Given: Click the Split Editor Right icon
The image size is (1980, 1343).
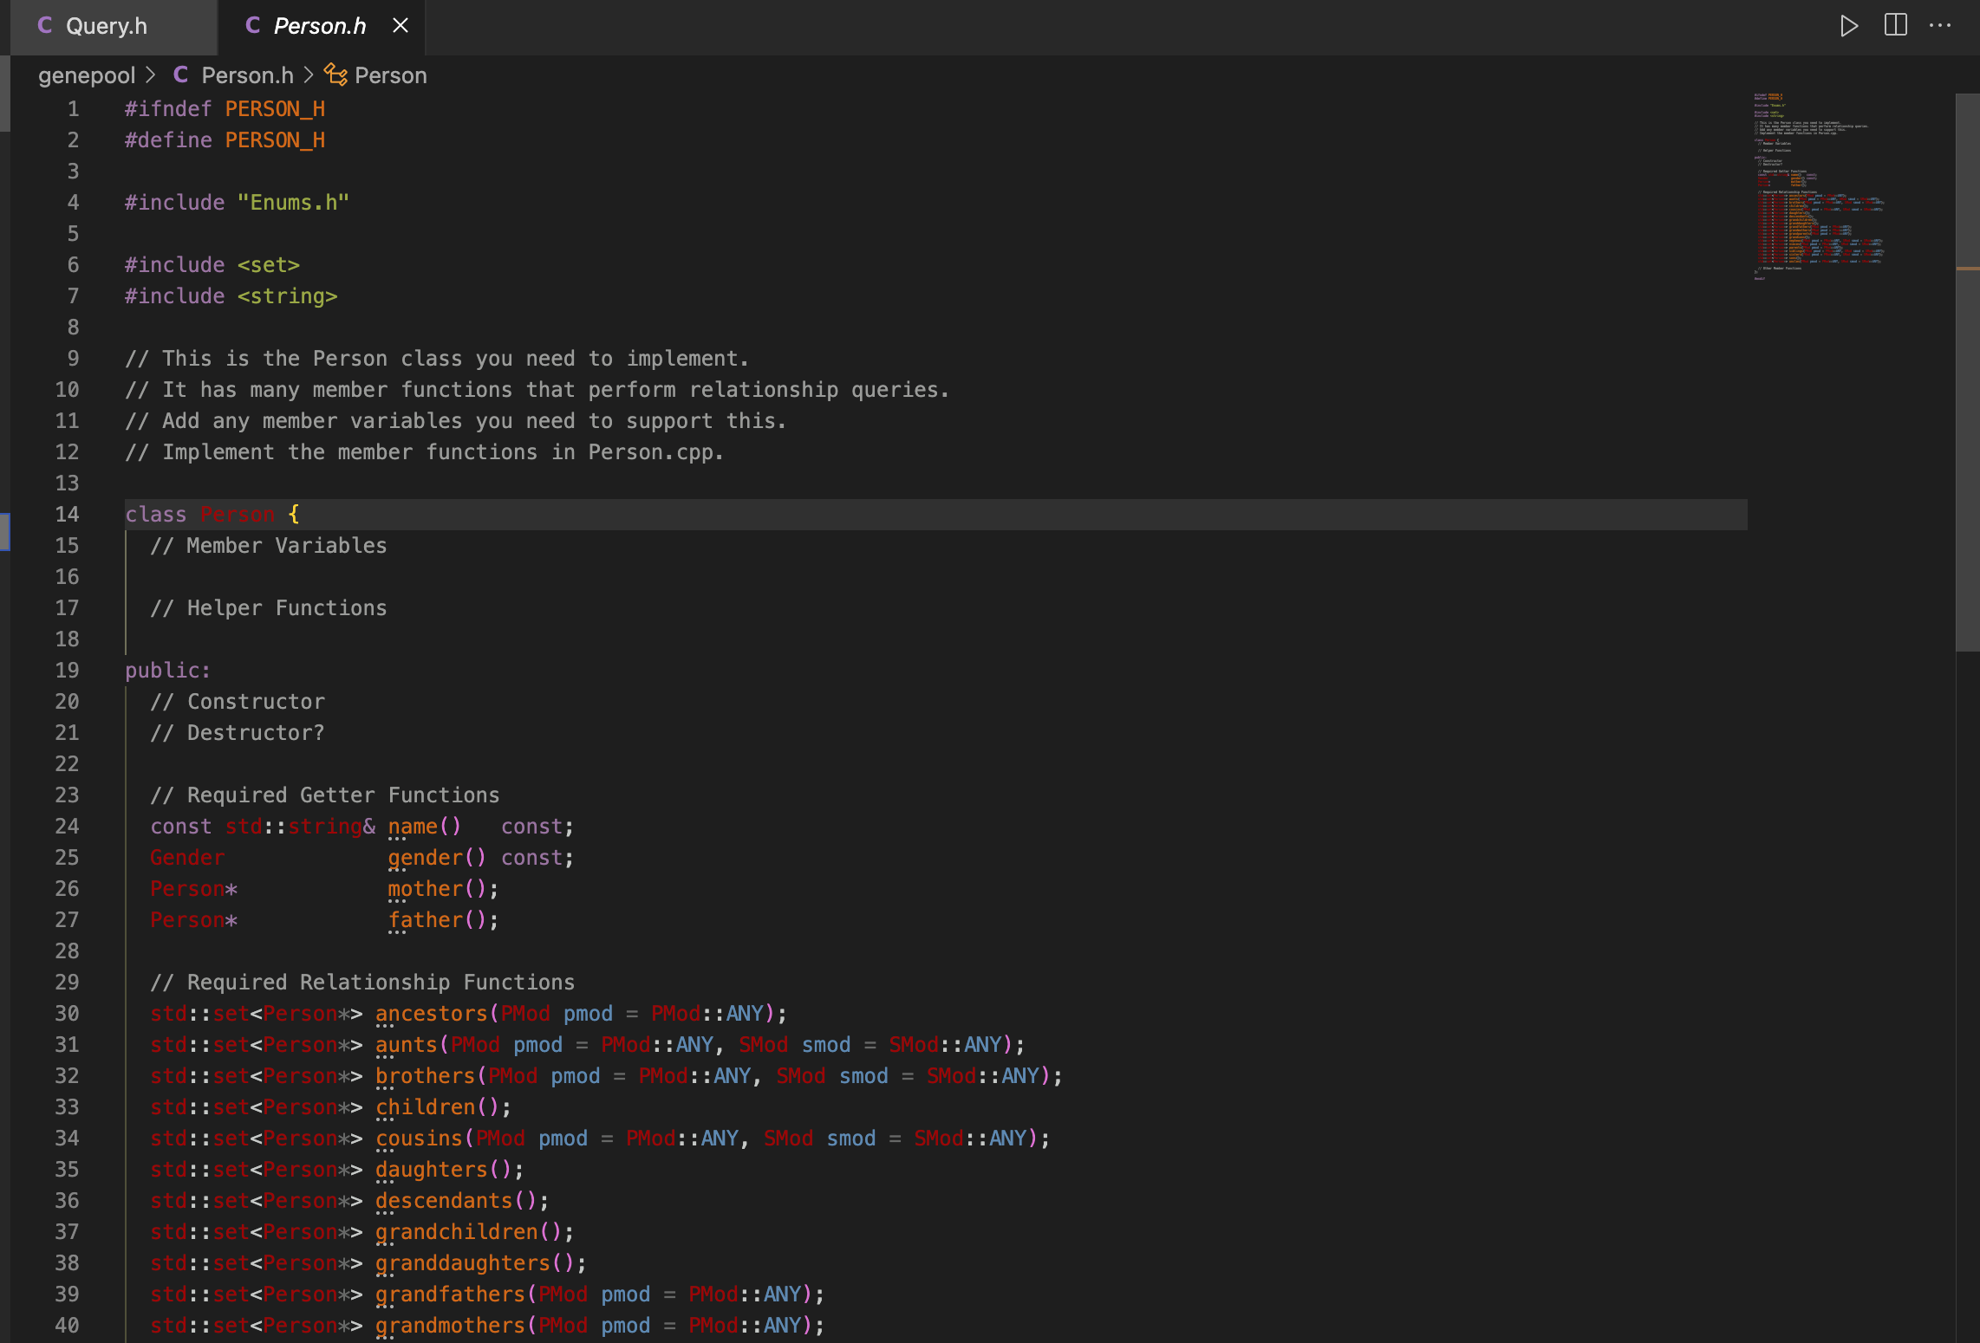Looking at the screenshot, I should [1896, 26].
